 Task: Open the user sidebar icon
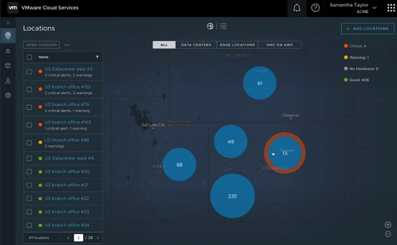click(8, 81)
